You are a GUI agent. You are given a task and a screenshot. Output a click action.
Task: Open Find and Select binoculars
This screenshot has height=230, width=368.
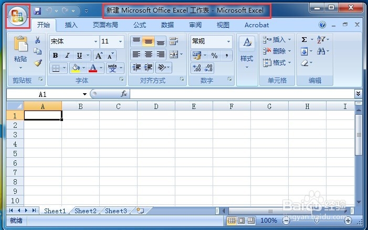pos(321,51)
